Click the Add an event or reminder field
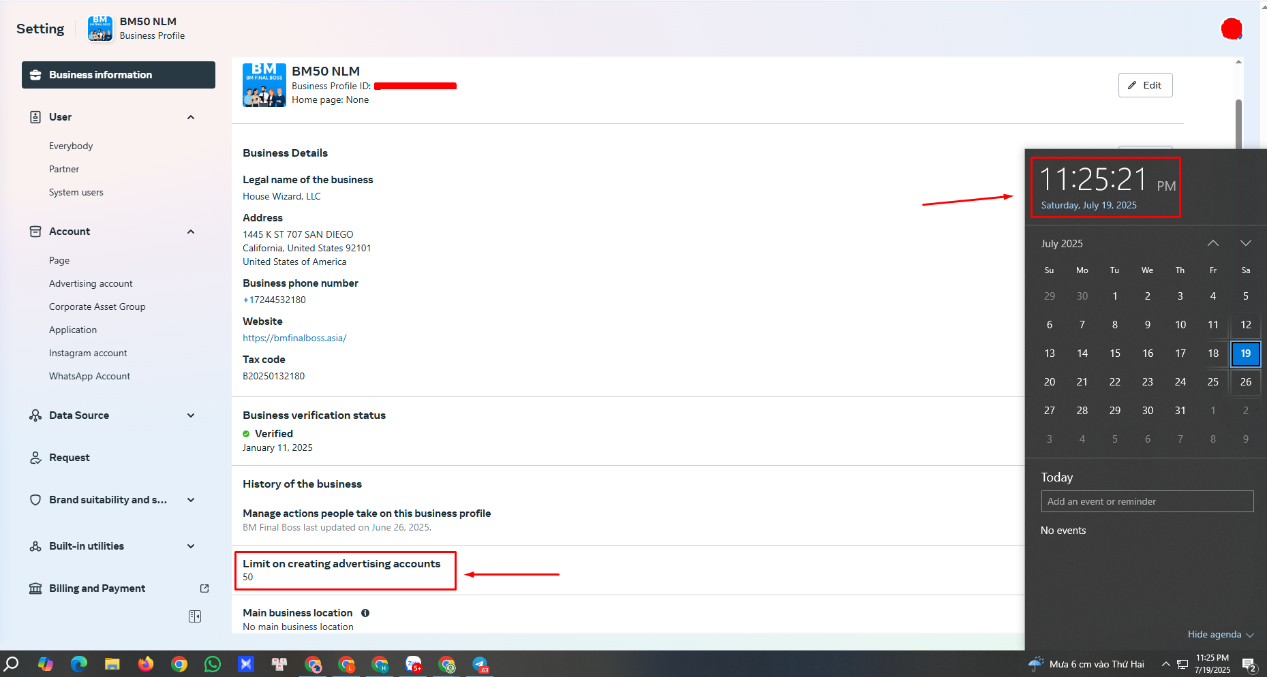 [x=1147, y=501]
